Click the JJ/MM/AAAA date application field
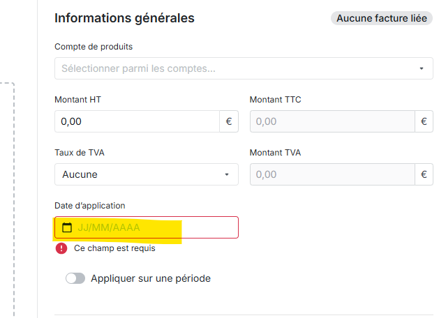Screen dimensions: 439x318 pyautogui.click(x=154, y=227)
